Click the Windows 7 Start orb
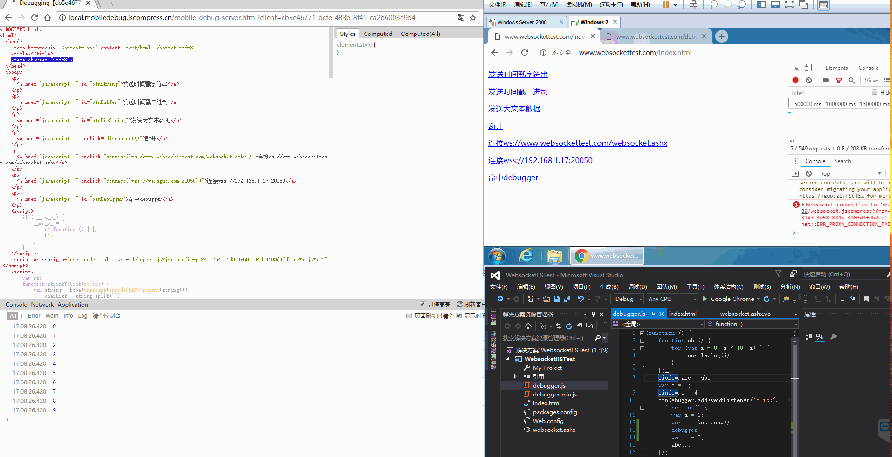This screenshot has height=457, width=892. click(x=497, y=256)
